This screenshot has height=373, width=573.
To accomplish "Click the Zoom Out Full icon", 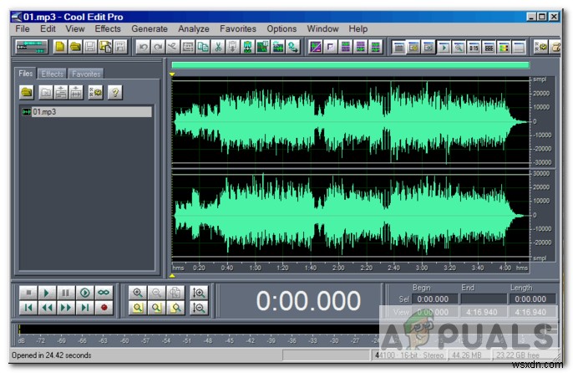I will pyautogui.click(x=175, y=293).
